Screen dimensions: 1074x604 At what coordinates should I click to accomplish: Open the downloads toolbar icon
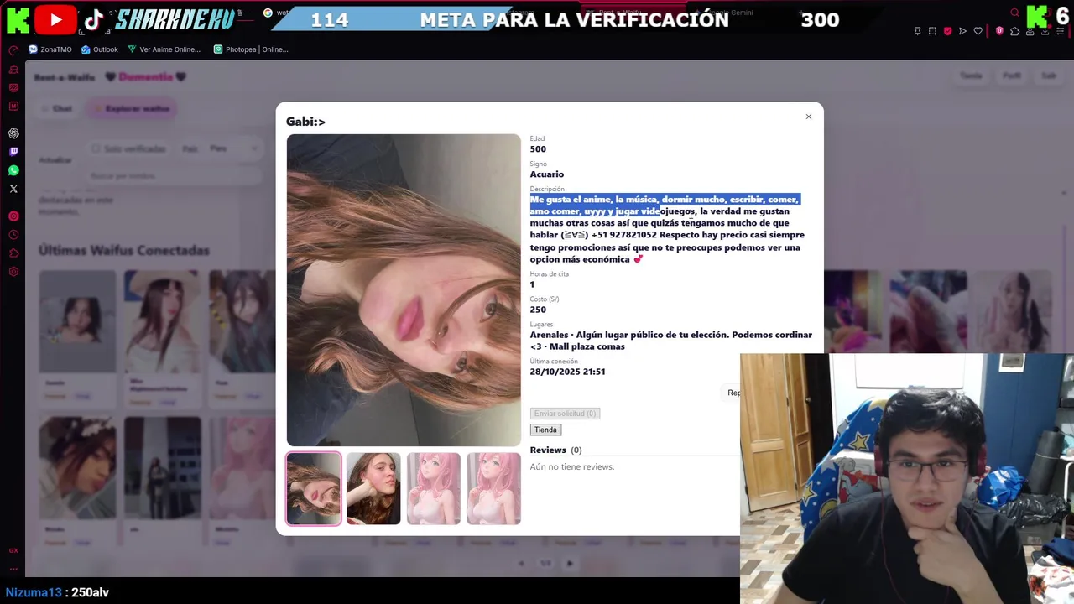tap(1045, 31)
